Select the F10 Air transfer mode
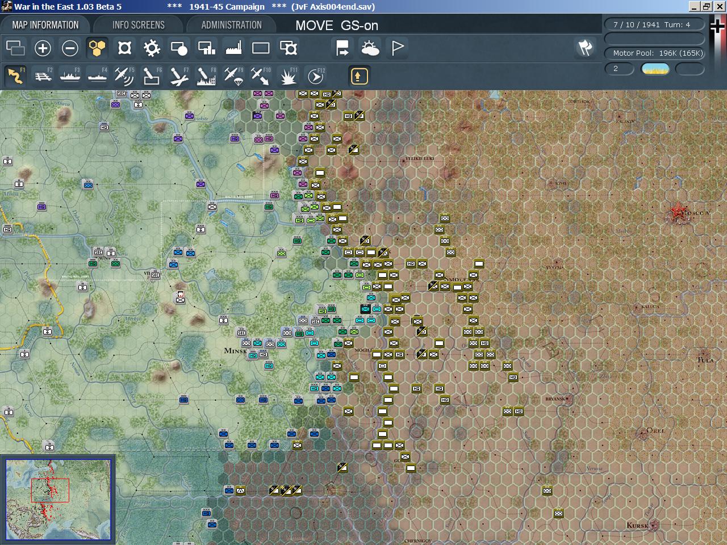Image resolution: width=727 pixels, height=545 pixels. click(x=261, y=76)
